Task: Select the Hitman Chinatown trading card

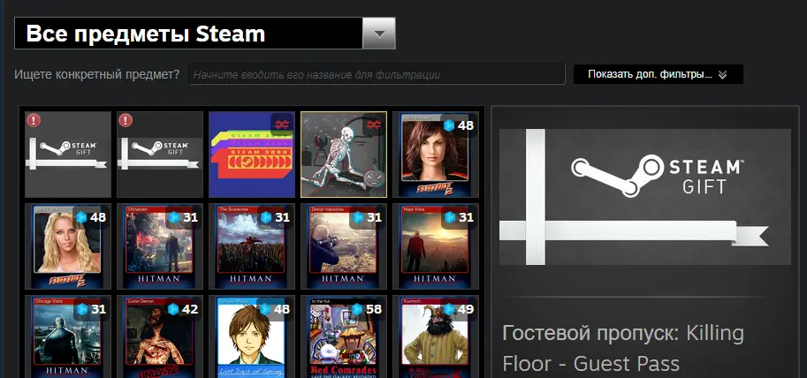Action: click(160, 246)
